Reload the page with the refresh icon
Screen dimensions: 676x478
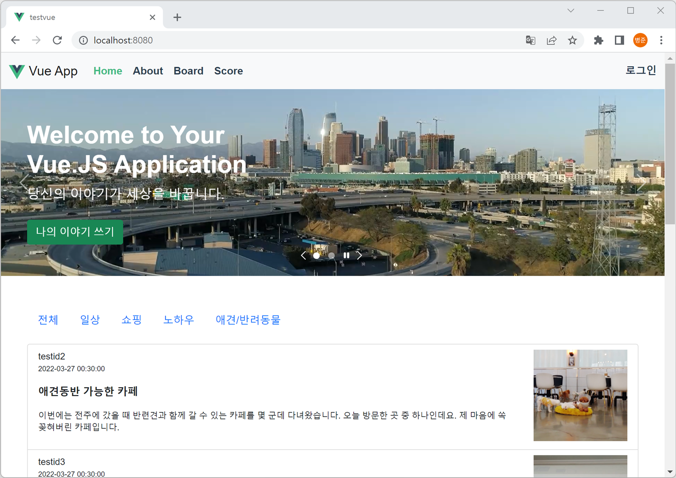(57, 40)
